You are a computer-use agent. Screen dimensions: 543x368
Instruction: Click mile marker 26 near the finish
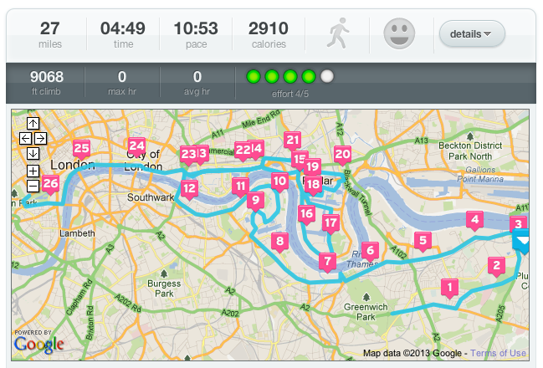(x=50, y=184)
